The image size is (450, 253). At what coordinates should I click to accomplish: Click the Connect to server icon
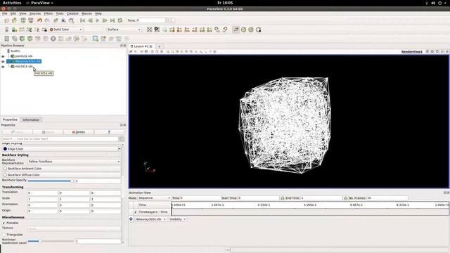pyautogui.click(x=23, y=20)
